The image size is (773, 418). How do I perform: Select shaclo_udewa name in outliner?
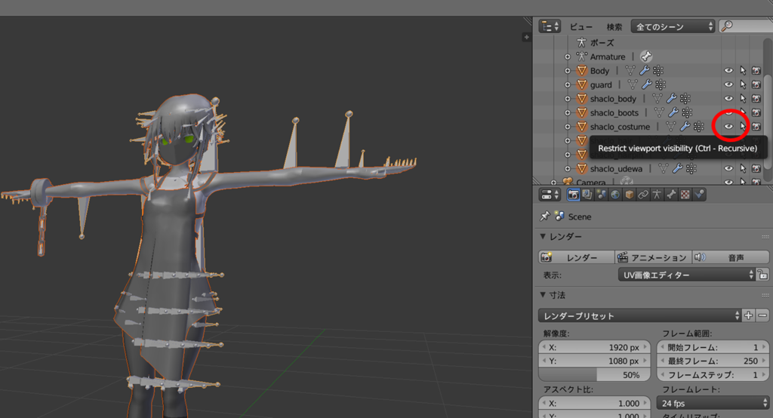(x=616, y=168)
